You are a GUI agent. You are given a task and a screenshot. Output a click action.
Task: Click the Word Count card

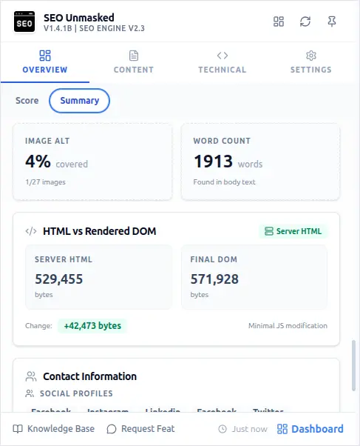click(x=260, y=162)
